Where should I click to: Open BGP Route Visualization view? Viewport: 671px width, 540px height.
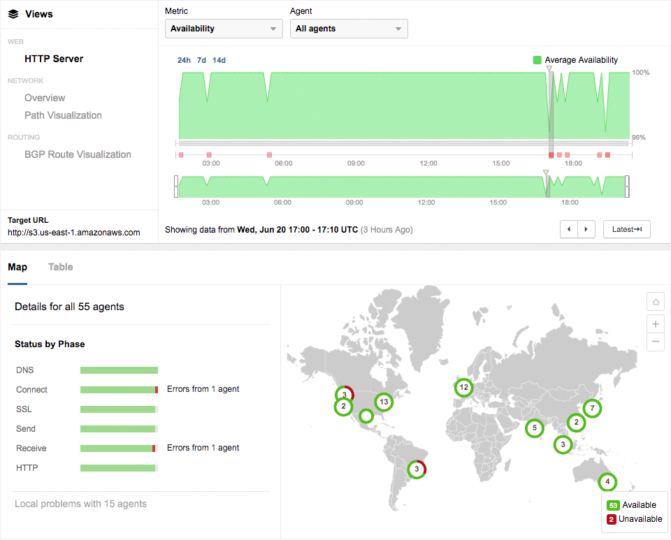78,154
